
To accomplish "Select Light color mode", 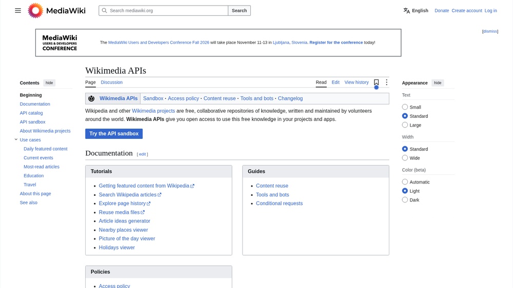I will pos(405,191).
